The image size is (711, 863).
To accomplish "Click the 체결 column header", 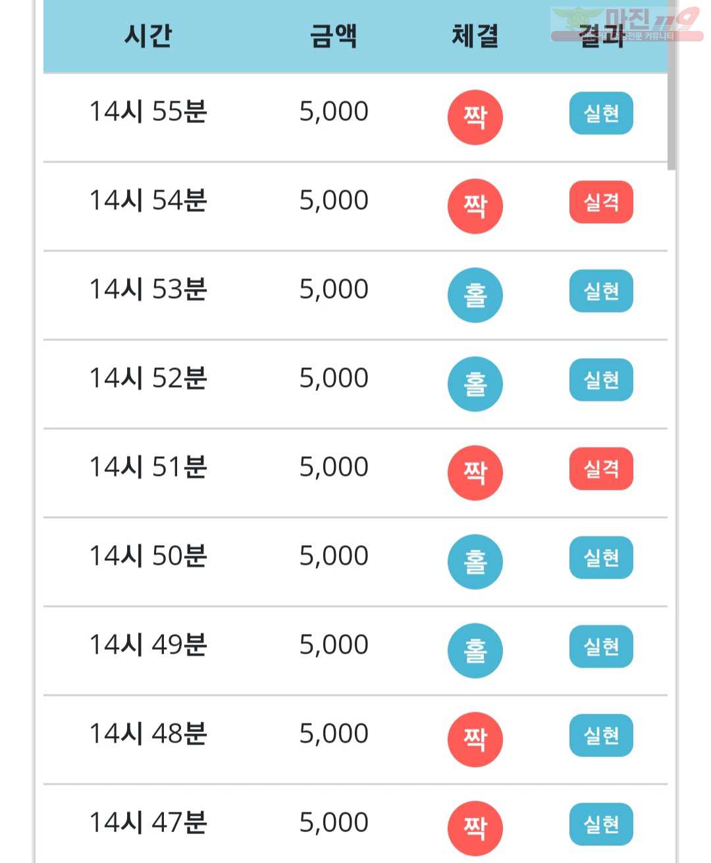I will tap(475, 36).
